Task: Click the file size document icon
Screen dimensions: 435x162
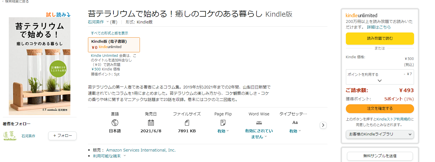Action: click(187, 123)
